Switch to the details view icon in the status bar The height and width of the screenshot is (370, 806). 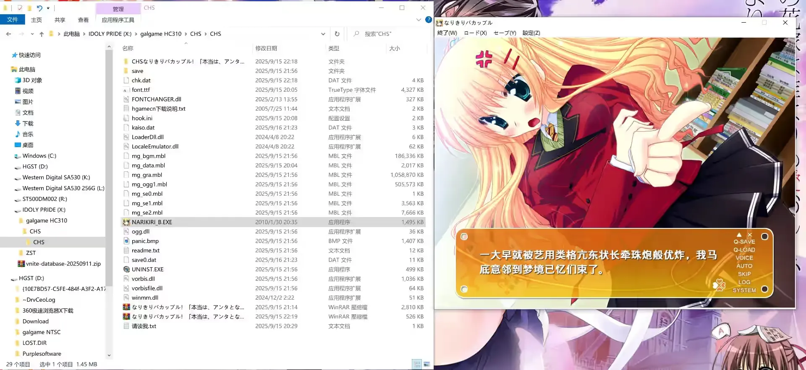[417, 364]
